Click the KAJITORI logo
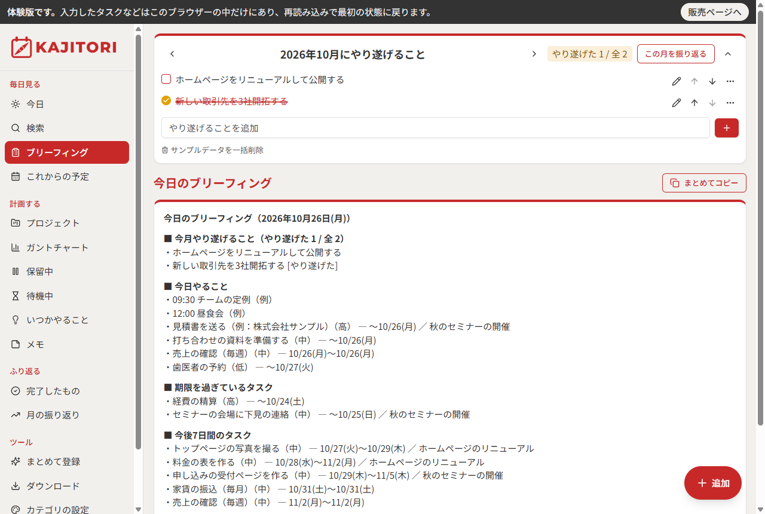765x514 pixels. (63, 47)
